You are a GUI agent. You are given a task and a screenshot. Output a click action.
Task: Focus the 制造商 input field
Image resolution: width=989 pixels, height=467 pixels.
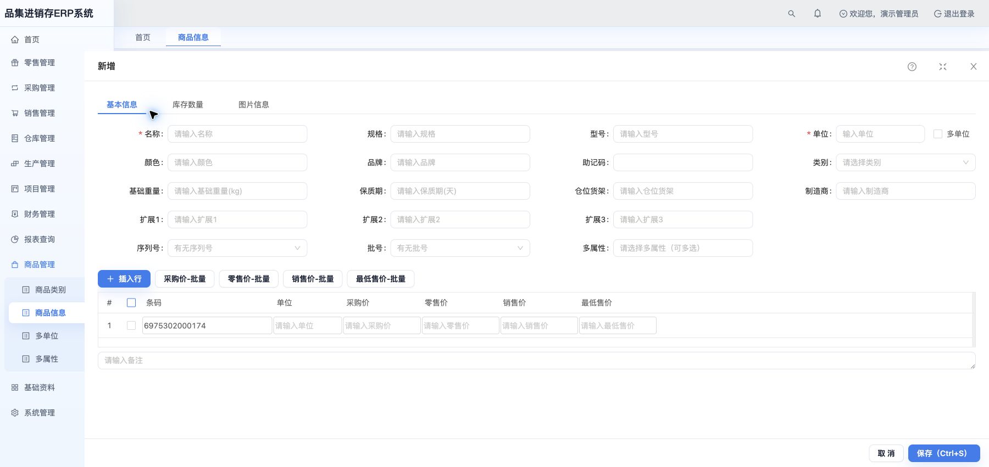(x=905, y=191)
